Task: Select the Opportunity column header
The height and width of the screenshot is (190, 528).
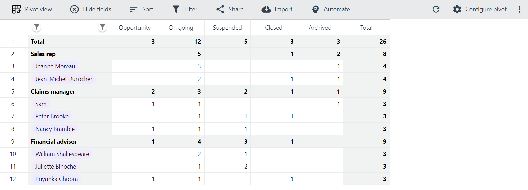Action: coord(135,28)
